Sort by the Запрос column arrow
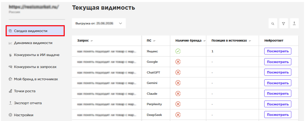Viewport: 306px width, 121px height. click(x=92, y=41)
